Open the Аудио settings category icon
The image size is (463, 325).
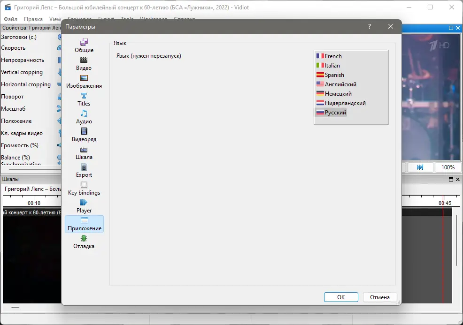[84, 117]
